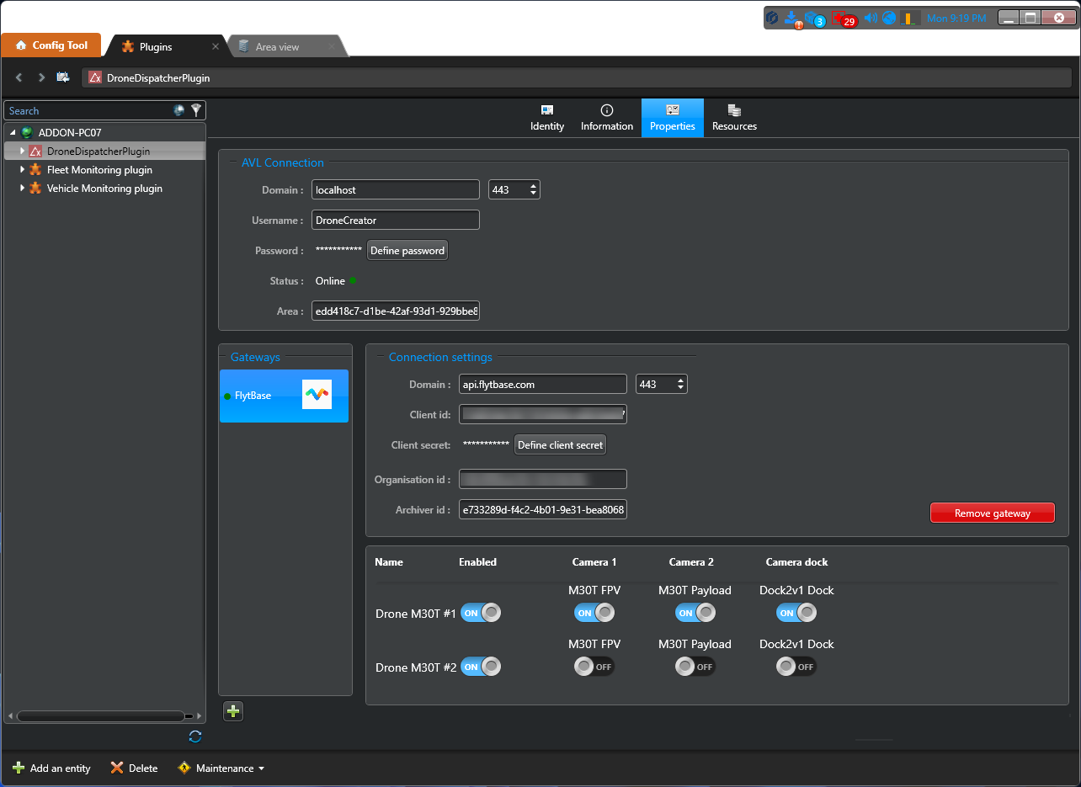Click the green plus icon under Gateways
Screen dimensions: 1081x787
(x=233, y=711)
